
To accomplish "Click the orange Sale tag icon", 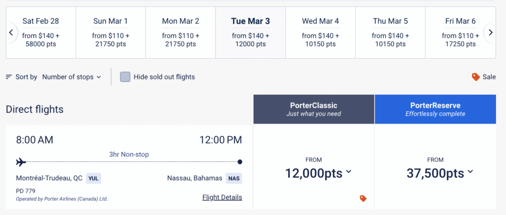I will tap(476, 77).
